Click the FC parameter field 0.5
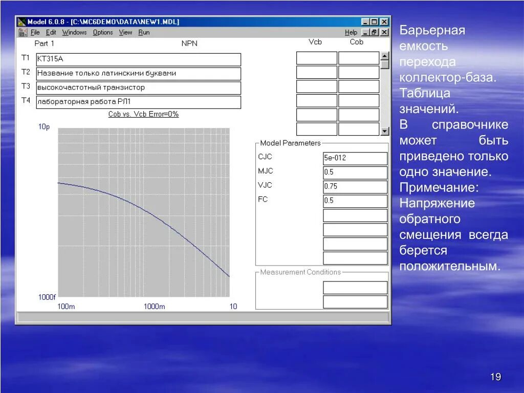This screenshot has width=524, height=393. [355, 201]
